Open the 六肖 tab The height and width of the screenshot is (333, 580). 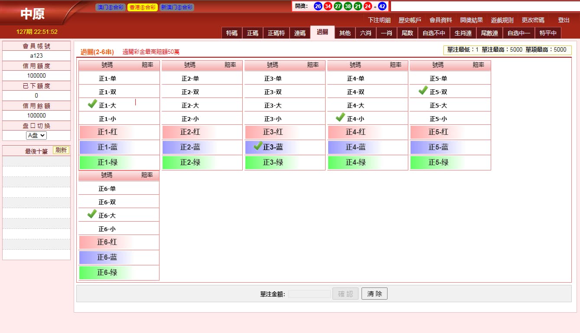[366, 33]
